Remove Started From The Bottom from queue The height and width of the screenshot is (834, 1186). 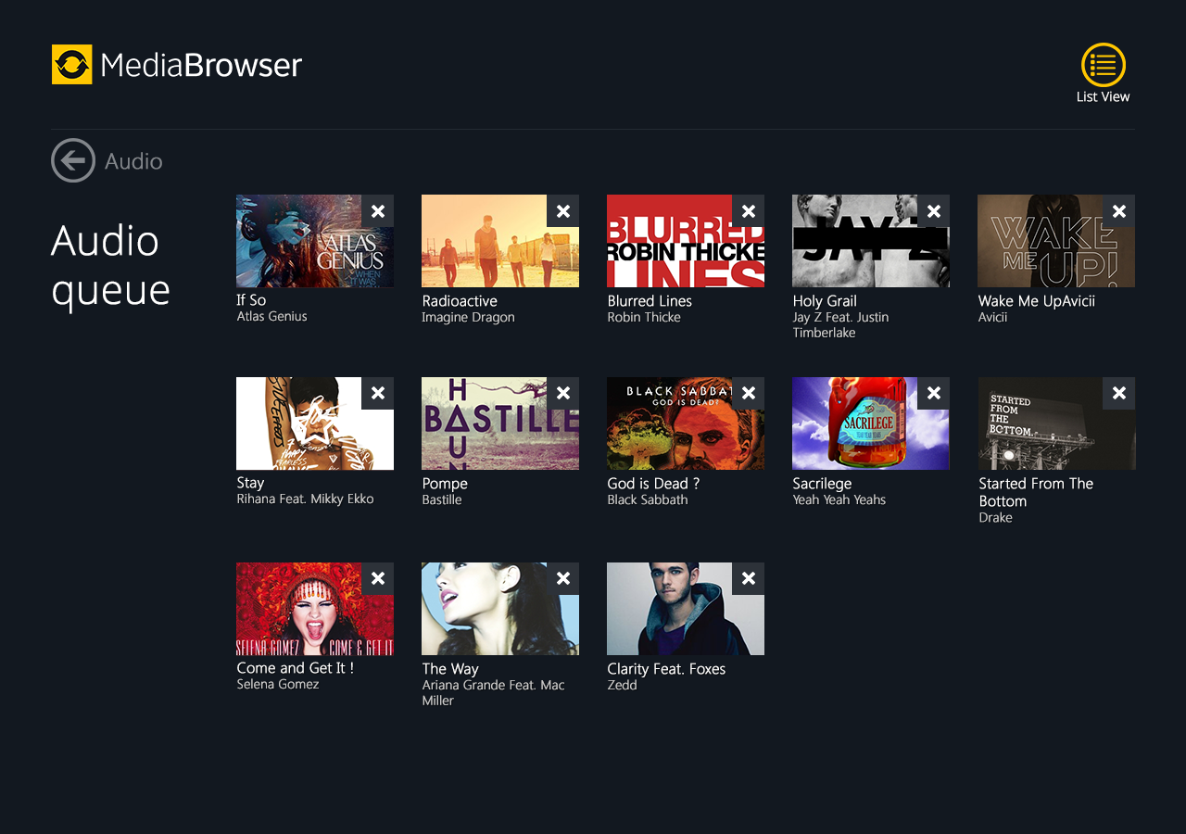(1118, 394)
